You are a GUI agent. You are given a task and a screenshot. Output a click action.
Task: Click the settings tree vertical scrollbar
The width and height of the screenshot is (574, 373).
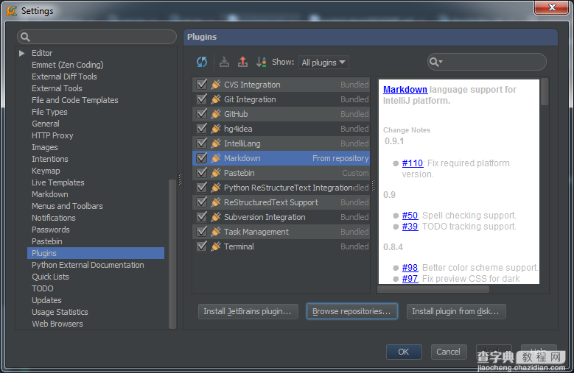click(x=172, y=254)
